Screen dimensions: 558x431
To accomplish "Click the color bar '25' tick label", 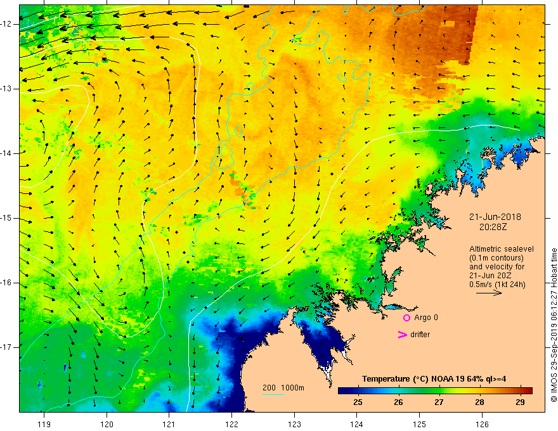I will (x=358, y=402).
